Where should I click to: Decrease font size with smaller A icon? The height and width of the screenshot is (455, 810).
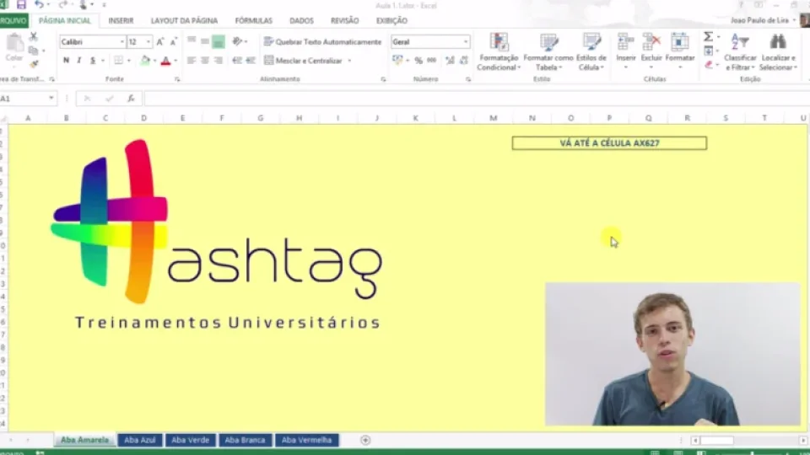click(x=174, y=42)
